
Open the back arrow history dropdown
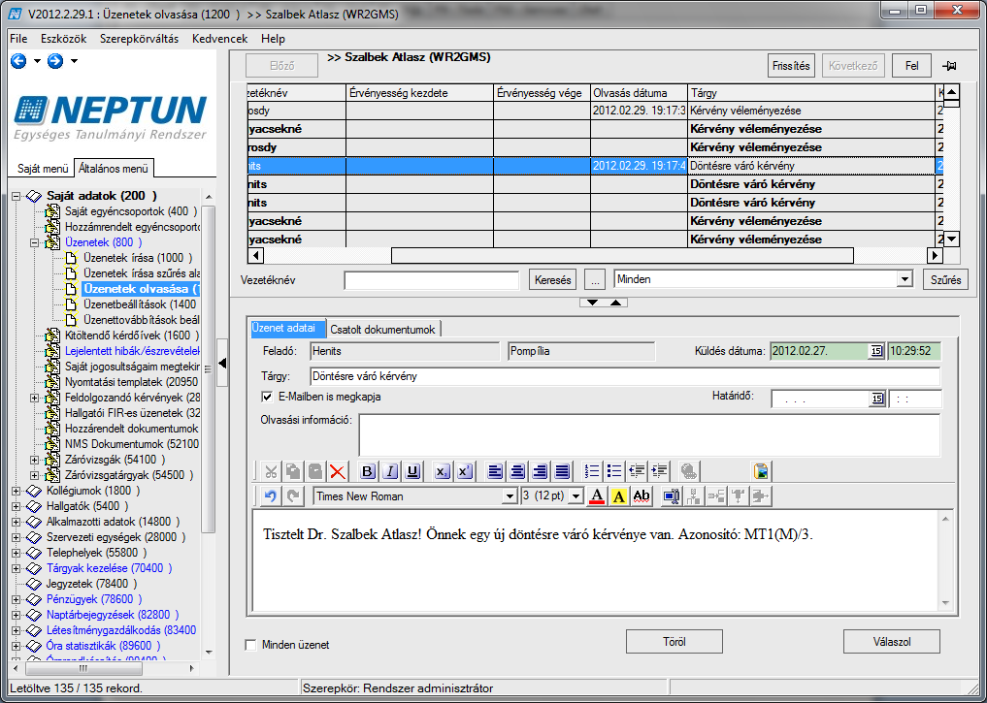coord(37,61)
